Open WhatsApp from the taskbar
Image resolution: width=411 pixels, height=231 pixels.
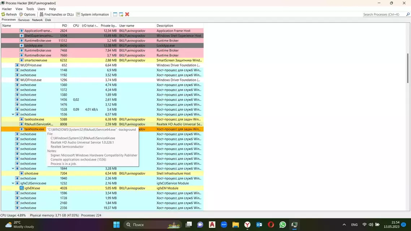(282, 225)
